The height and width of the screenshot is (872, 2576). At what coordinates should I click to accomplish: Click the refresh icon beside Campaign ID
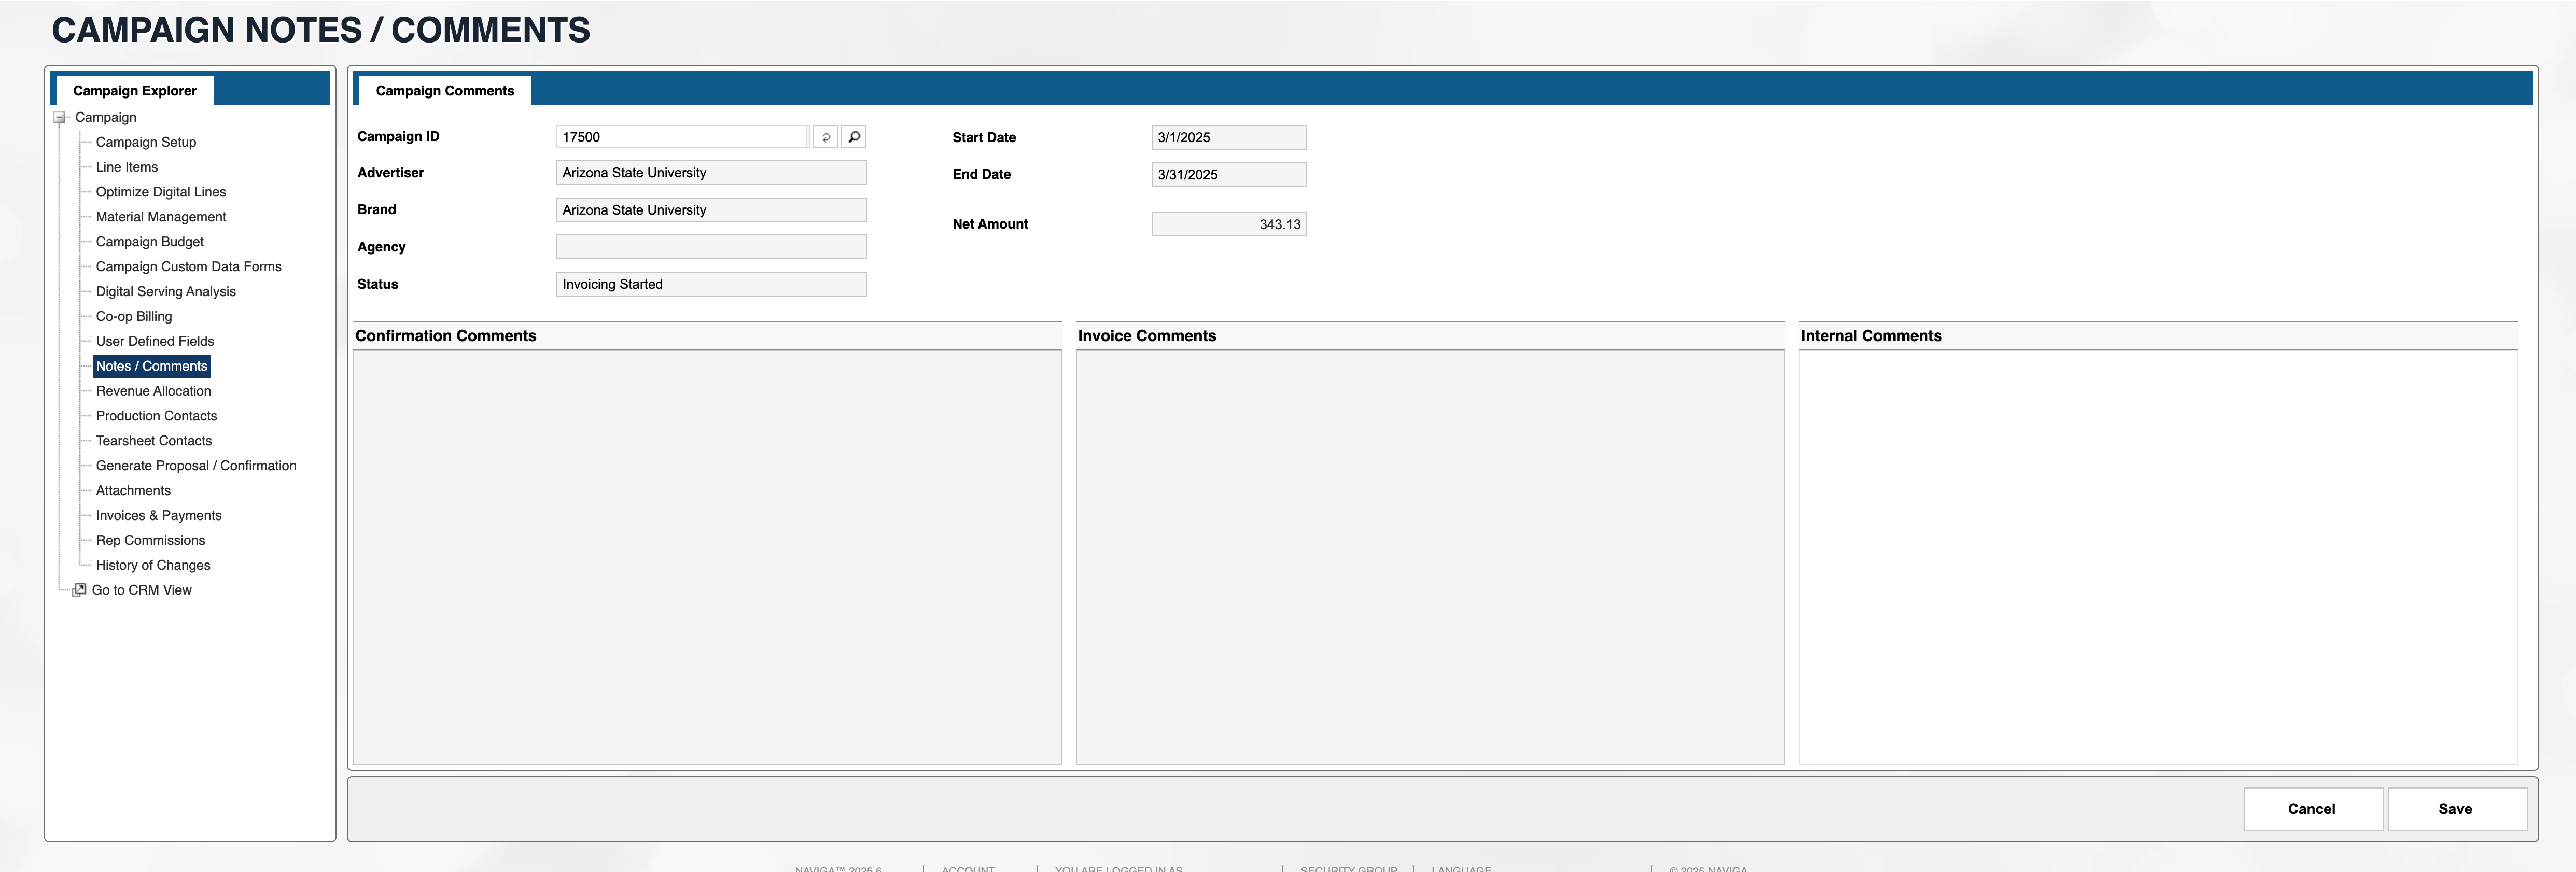pos(825,137)
